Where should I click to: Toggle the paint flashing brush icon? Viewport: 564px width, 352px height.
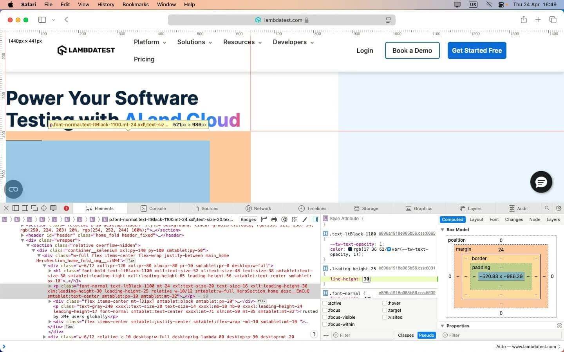coord(305,219)
